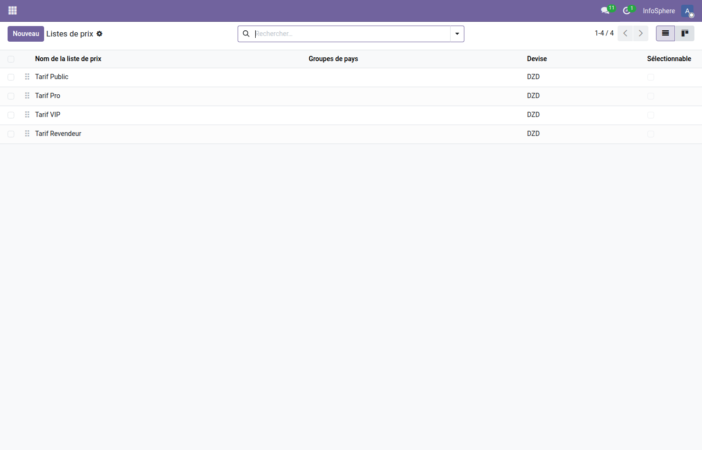Open the search filters dropdown arrow
The width and height of the screenshot is (702, 450).
456,34
